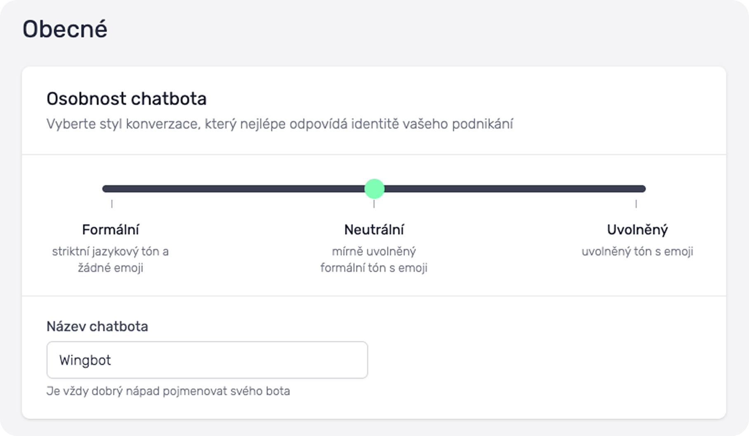749x436 pixels.
Task: Click the 'uvolněný tón s emoji' description
Action: (637, 251)
